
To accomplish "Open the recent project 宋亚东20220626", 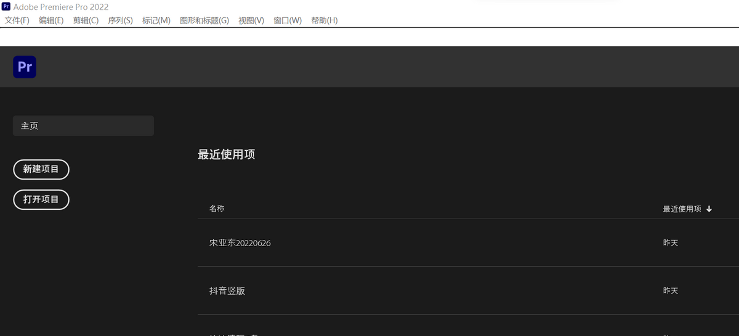I will 240,243.
